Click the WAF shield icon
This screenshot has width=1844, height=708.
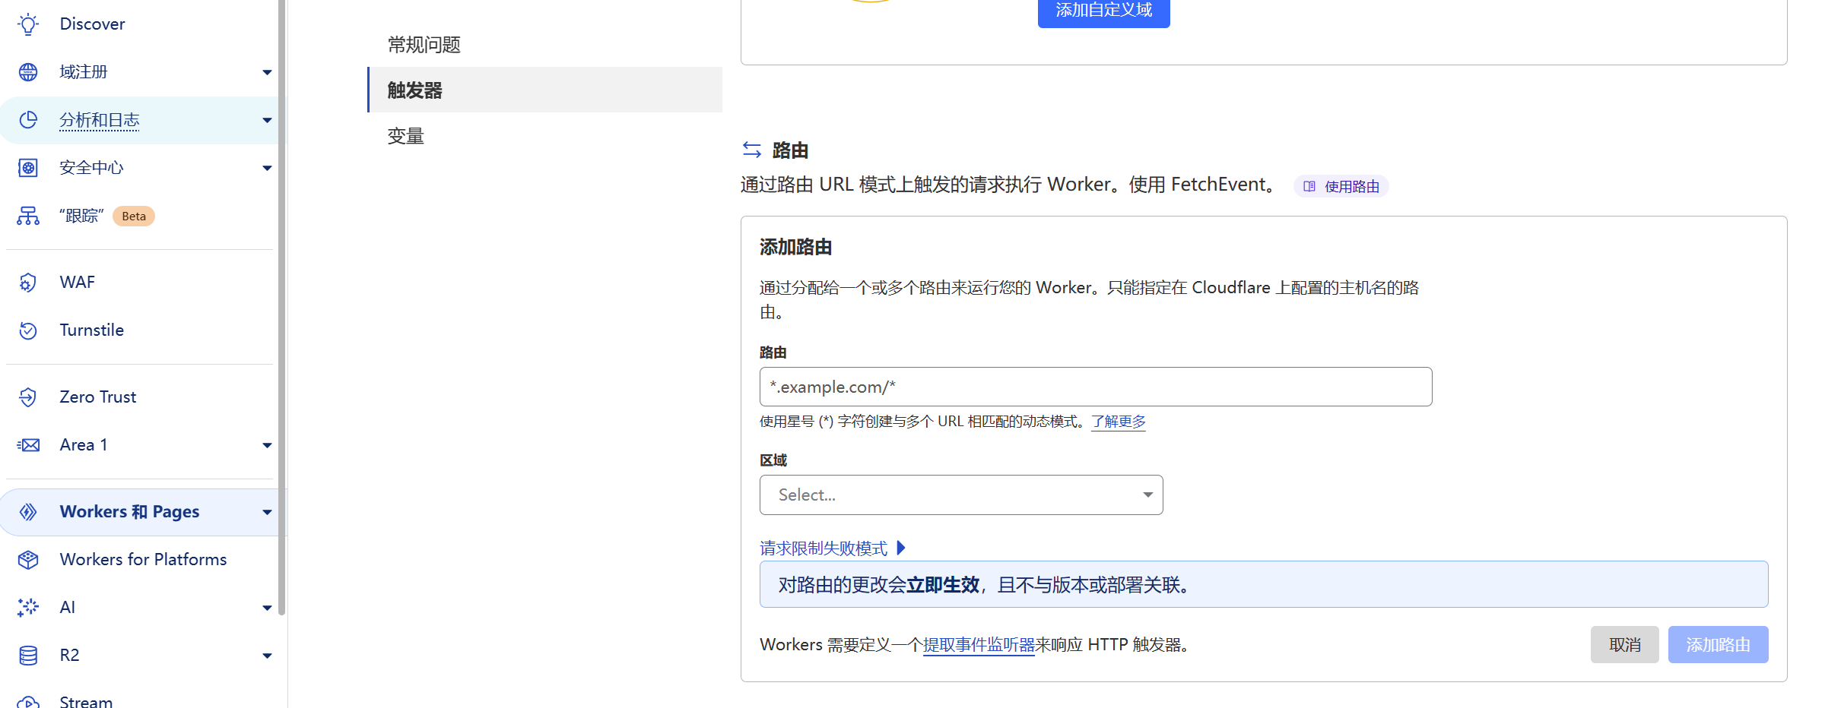tap(28, 283)
